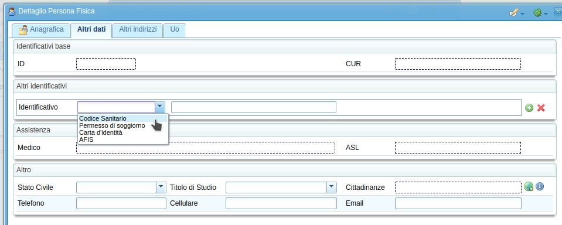Click the Identificativi base section header
The image size is (562, 225).
pyautogui.click(x=285, y=46)
